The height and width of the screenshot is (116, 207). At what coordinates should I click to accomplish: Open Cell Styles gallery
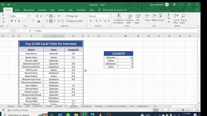click(x=137, y=19)
